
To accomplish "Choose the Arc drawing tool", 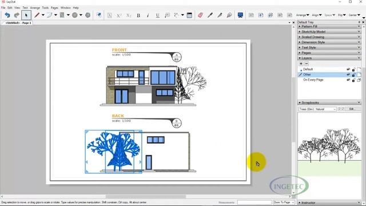I will 49,15.
